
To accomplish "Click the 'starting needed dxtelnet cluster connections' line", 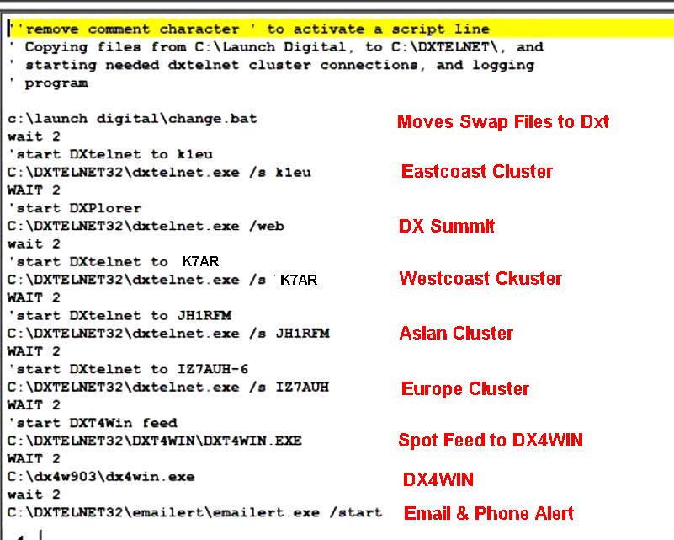I will tap(271, 65).
